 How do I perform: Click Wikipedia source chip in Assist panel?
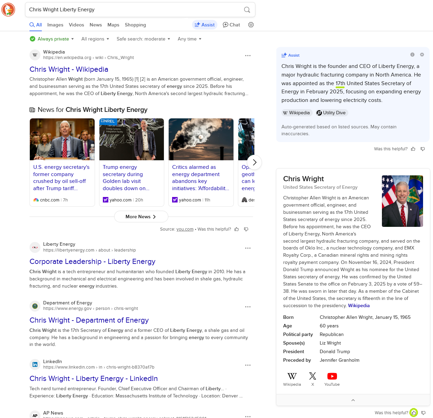[x=296, y=113]
